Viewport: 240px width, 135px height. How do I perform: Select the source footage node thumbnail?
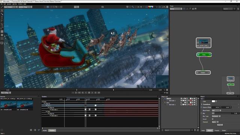204,43
